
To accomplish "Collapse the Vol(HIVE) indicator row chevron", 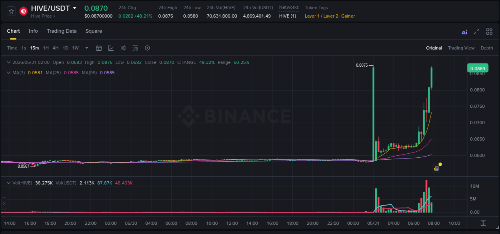I will (x=9, y=183).
